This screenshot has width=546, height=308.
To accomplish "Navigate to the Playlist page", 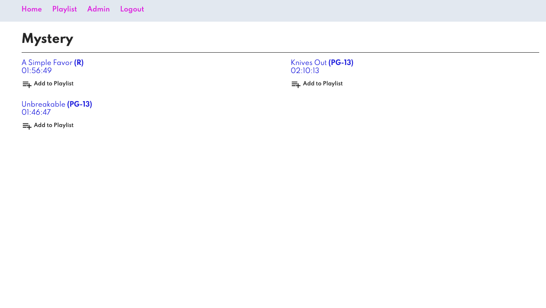I will [64, 9].
